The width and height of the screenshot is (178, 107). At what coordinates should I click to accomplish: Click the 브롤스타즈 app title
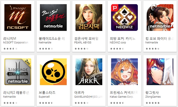coord(47,93)
